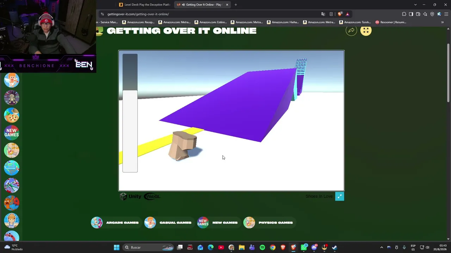Open the builder with hard hat game icon
This screenshot has width=451, height=253.
click(x=12, y=221)
